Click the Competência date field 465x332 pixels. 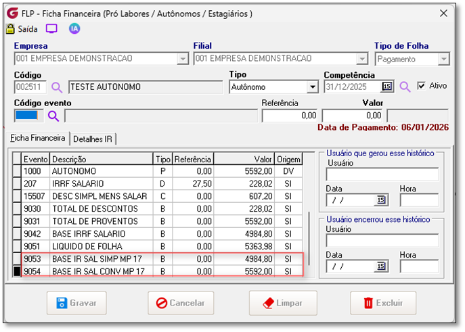353,87
